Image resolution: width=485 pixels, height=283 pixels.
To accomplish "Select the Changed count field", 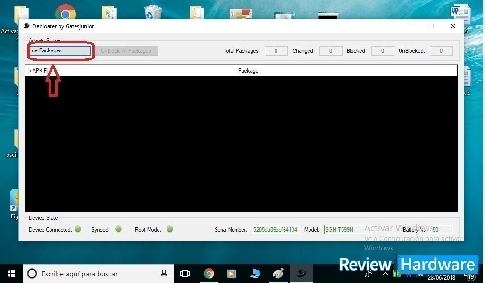I will [x=331, y=51].
